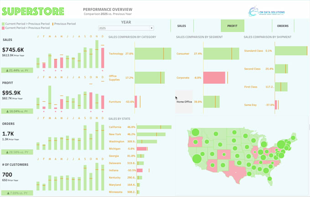Select the Home Office segment label
The image size is (310, 197).
pyautogui.click(x=184, y=102)
